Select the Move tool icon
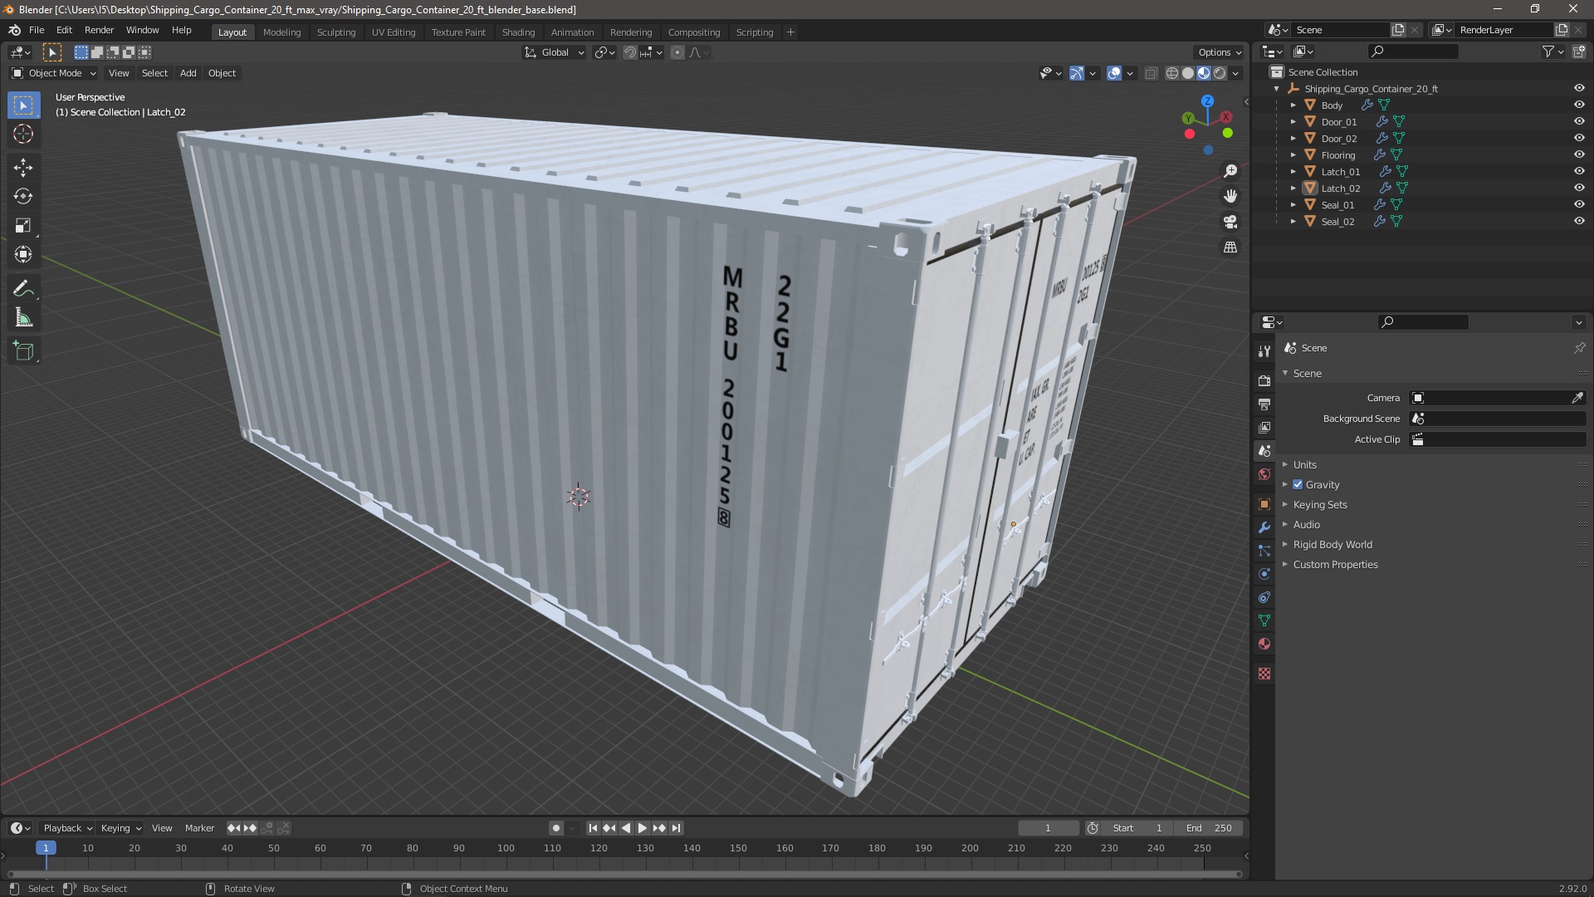The height and width of the screenshot is (897, 1594). coord(23,165)
